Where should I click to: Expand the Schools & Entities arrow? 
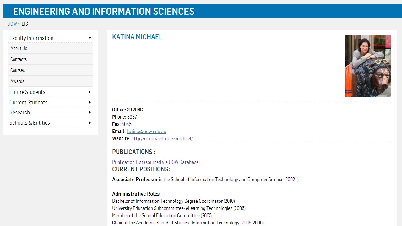(90, 123)
